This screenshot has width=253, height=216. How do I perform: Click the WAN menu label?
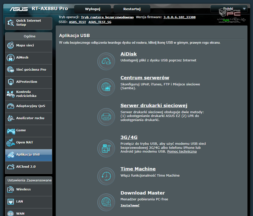pos(20,214)
